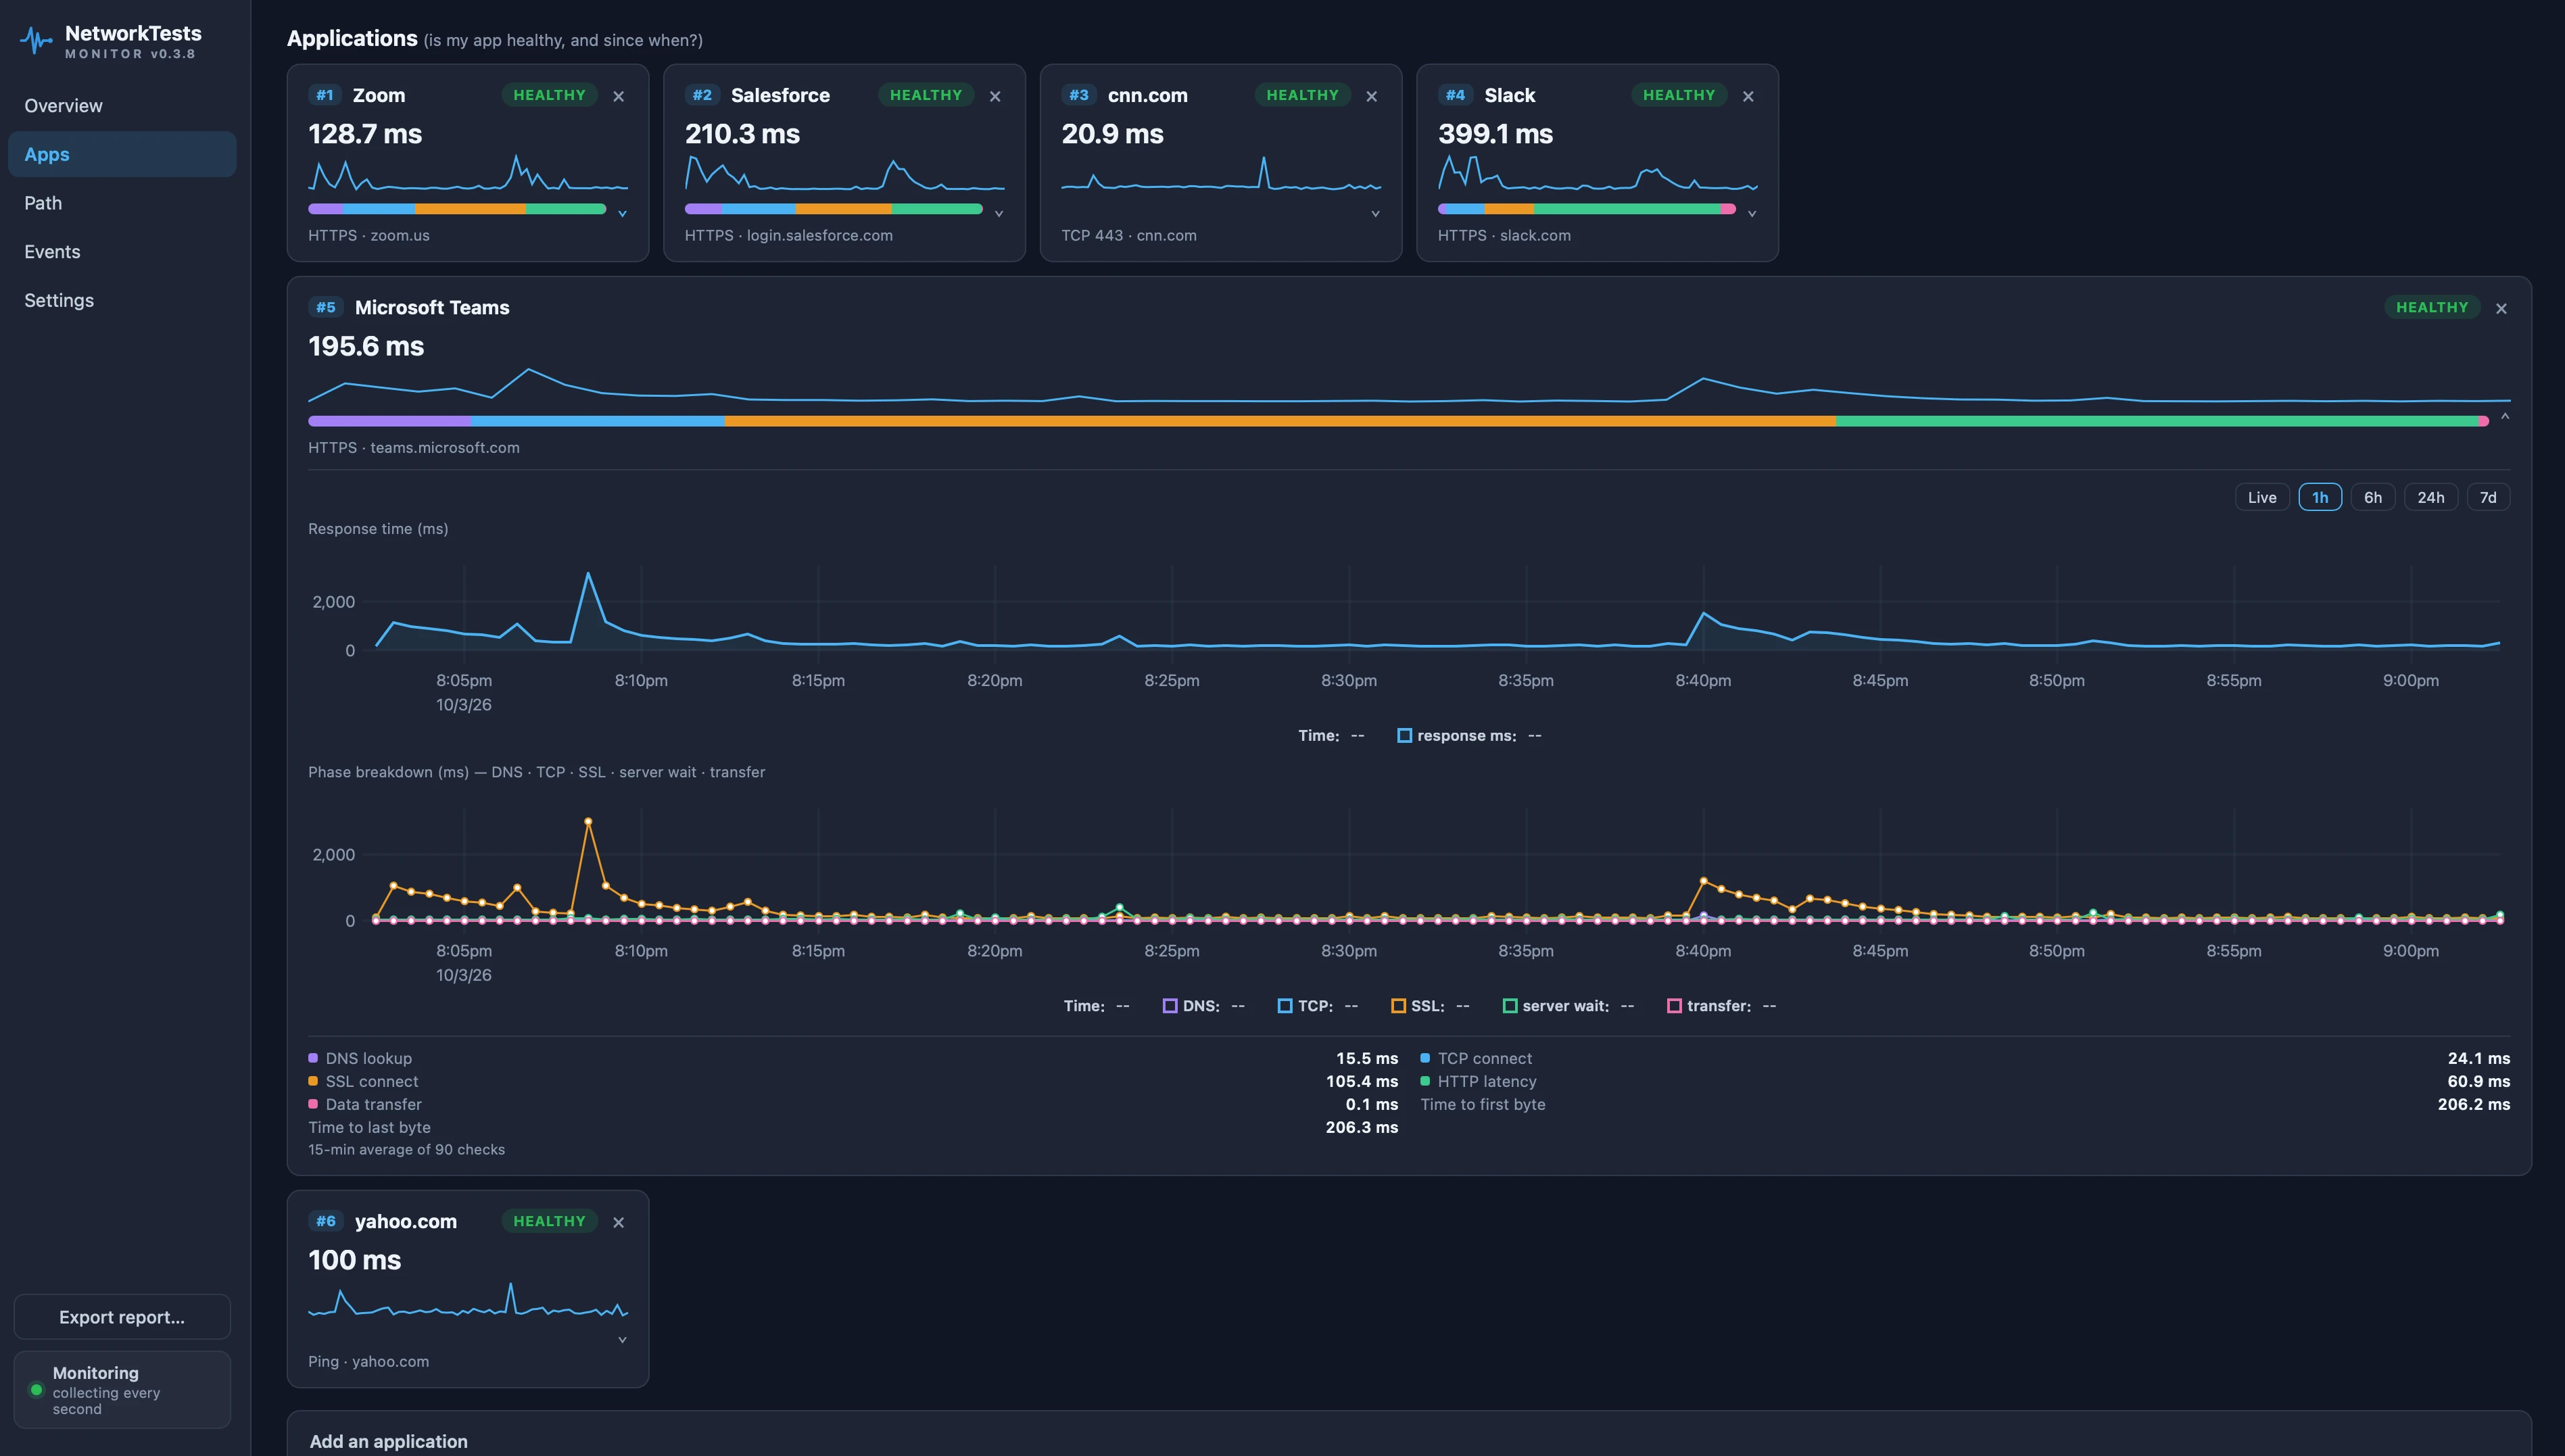2565x1456 pixels.
Task: Click the Microsoft Teams phase breakdown bar
Action: pyautogui.click(x=1398, y=421)
